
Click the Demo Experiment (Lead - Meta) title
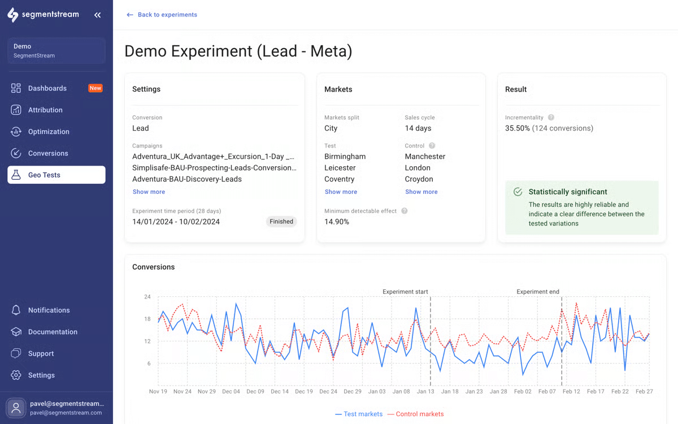coord(238,51)
